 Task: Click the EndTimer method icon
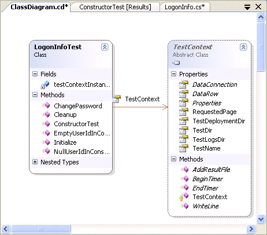pyautogui.click(x=184, y=188)
